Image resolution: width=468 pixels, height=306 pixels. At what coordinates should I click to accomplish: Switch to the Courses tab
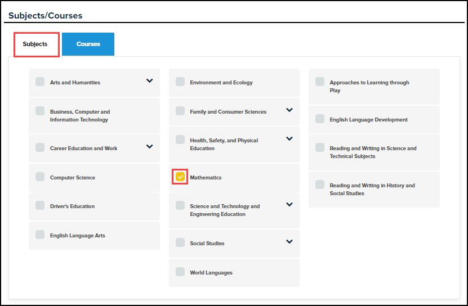point(88,44)
